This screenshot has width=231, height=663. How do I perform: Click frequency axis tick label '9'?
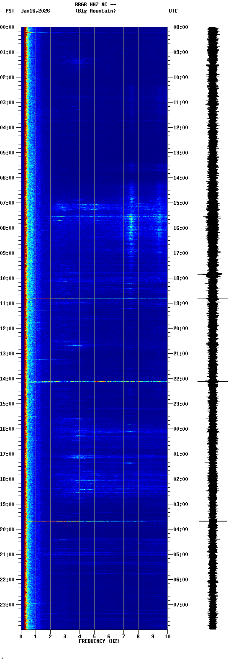click(153, 637)
